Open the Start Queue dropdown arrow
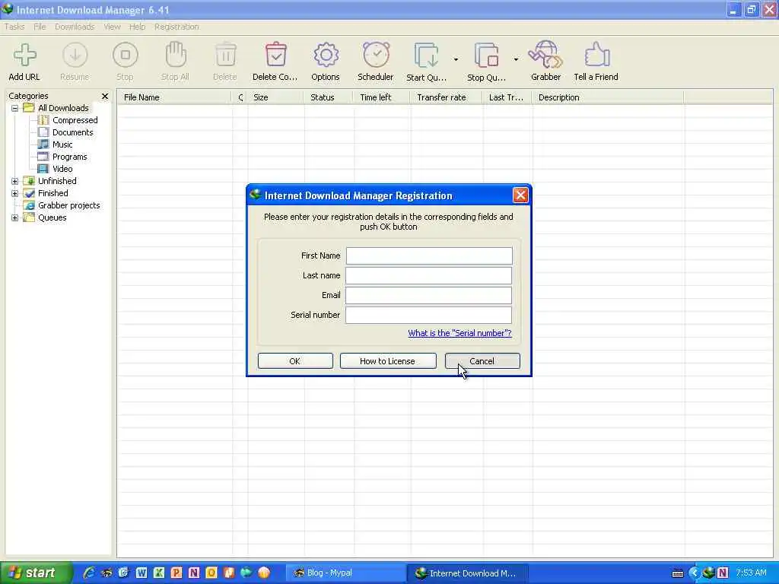Screen dimensions: 779x584 456,59
